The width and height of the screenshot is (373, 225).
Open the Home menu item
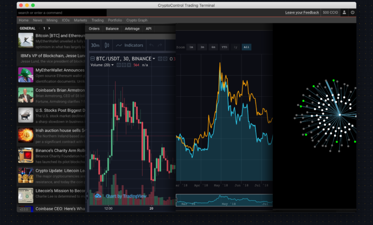(x=23, y=20)
